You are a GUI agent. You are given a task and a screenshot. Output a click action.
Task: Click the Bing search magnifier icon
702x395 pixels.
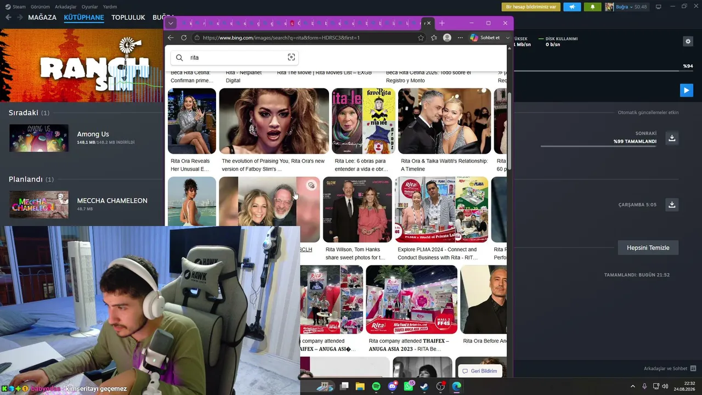coord(179,57)
